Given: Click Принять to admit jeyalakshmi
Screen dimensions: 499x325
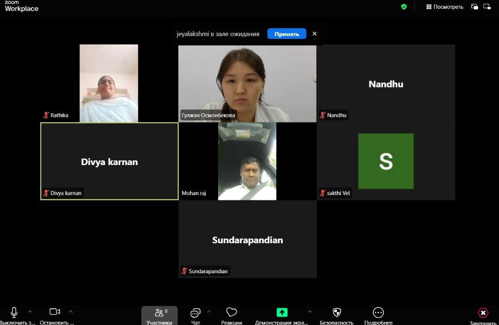Looking at the screenshot, I should click(x=286, y=34).
